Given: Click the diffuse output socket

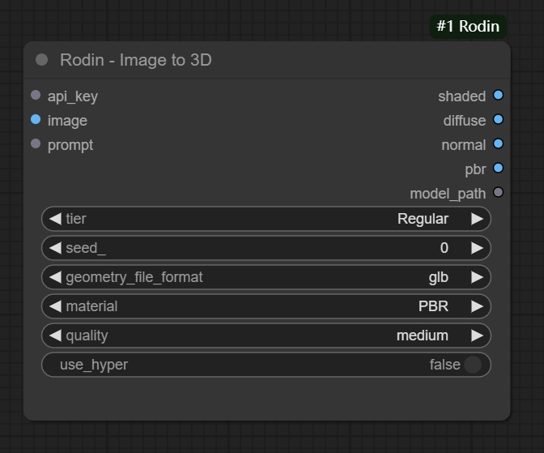Looking at the screenshot, I should (x=498, y=119).
